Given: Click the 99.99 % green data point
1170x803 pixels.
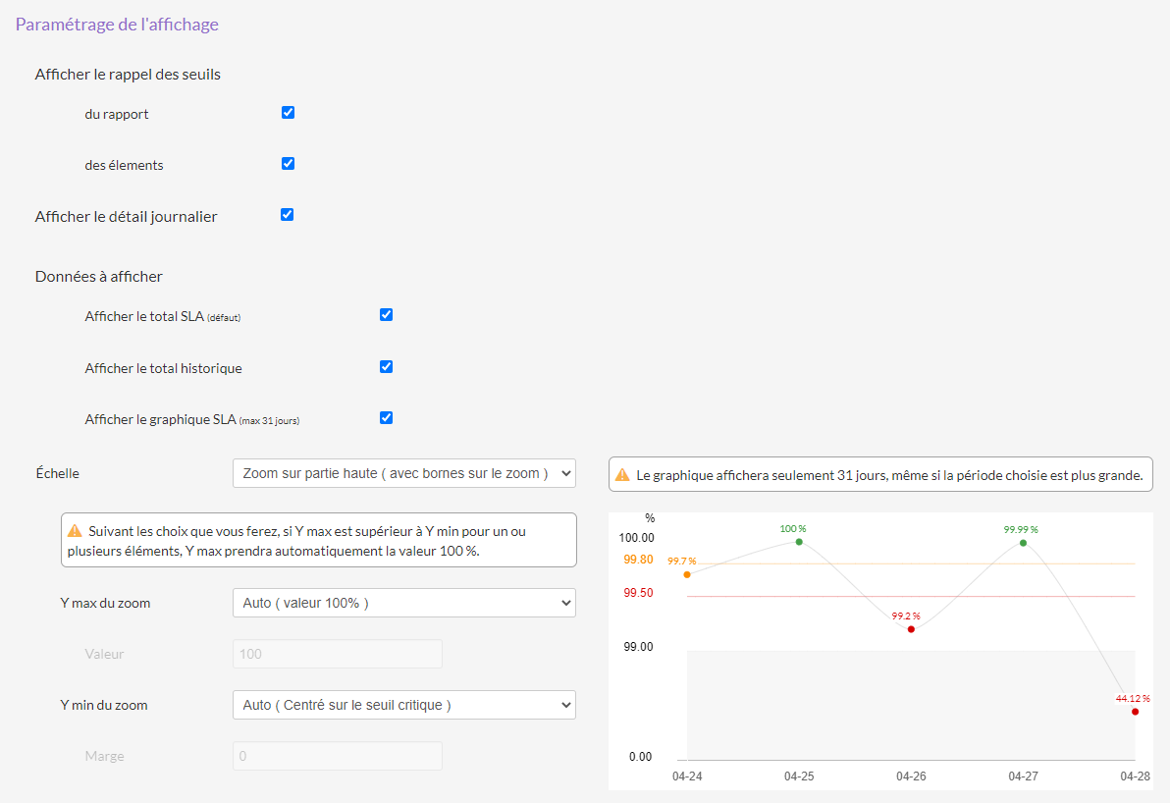Looking at the screenshot, I should pos(1023,543).
